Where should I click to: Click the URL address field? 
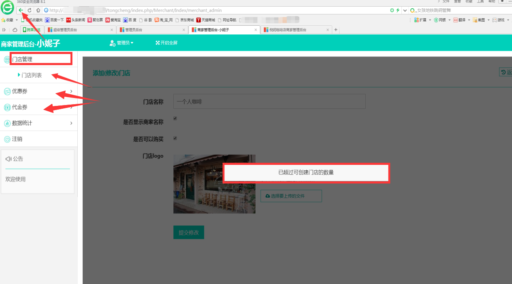coord(216,10)
